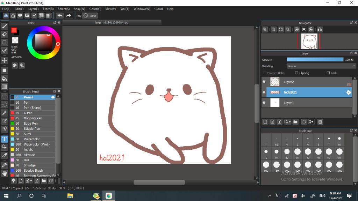Select the Gradient tool
The image size is (358, 201).
tap(4, 87)
